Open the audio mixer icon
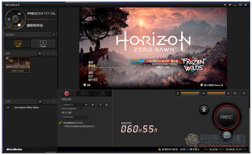The height and width of the screenshot is (155, 252). click(x=235, y=93)
